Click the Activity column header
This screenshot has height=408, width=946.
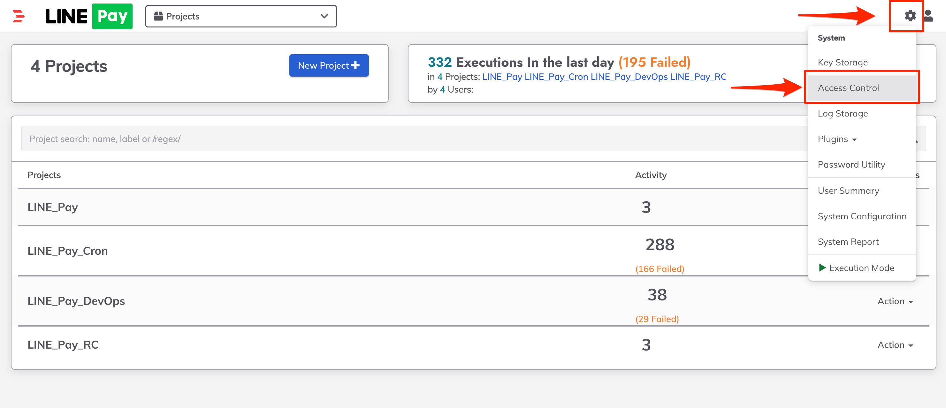[651, 175]
